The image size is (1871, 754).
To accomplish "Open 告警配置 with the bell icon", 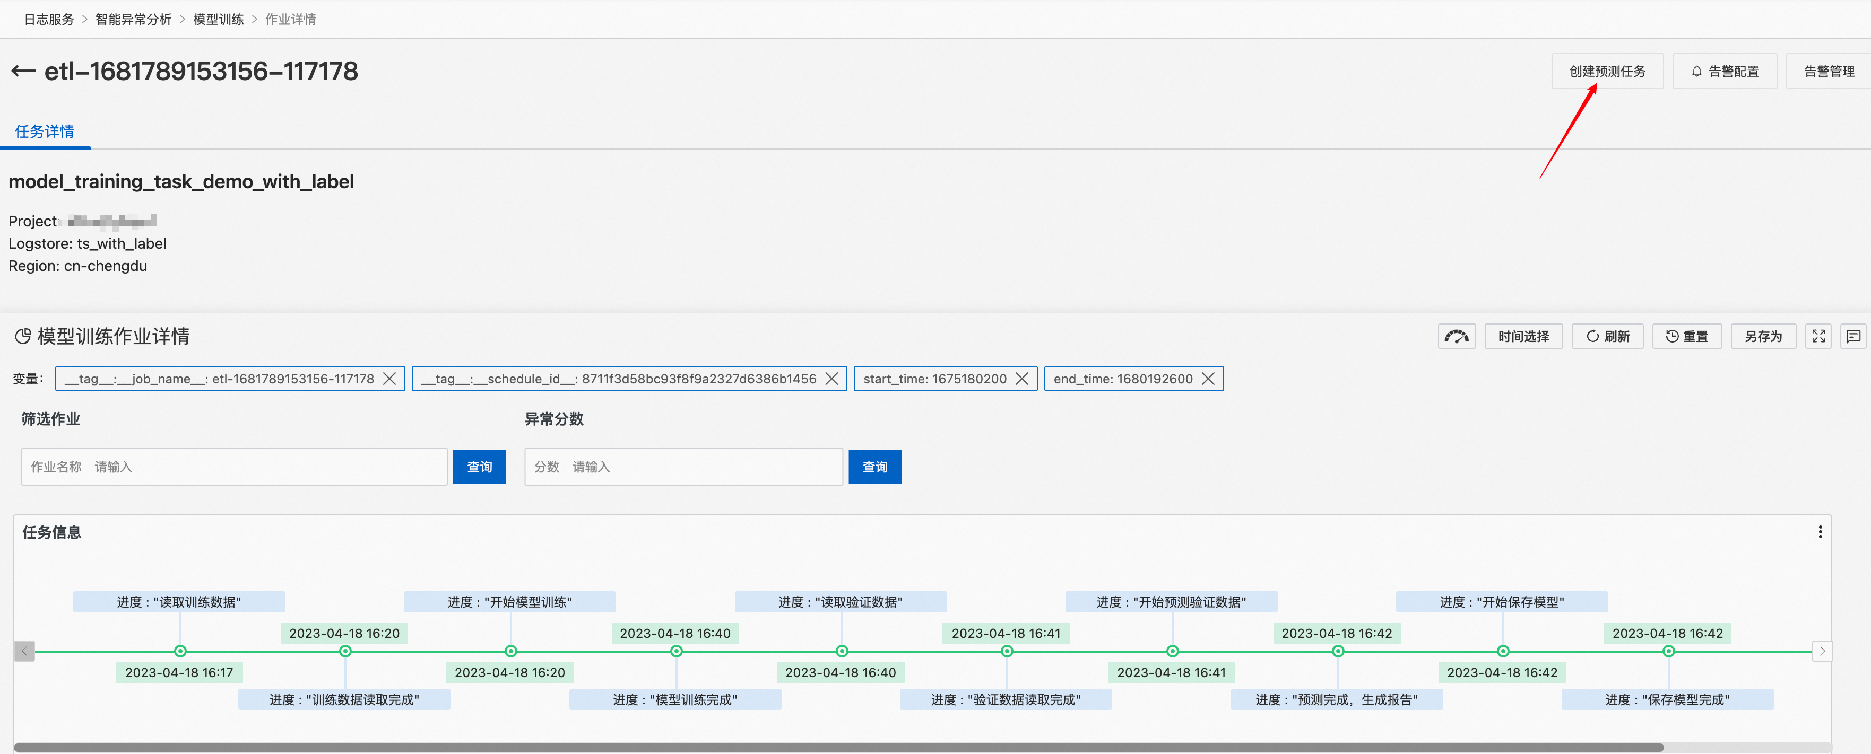I will [1725, 71].
